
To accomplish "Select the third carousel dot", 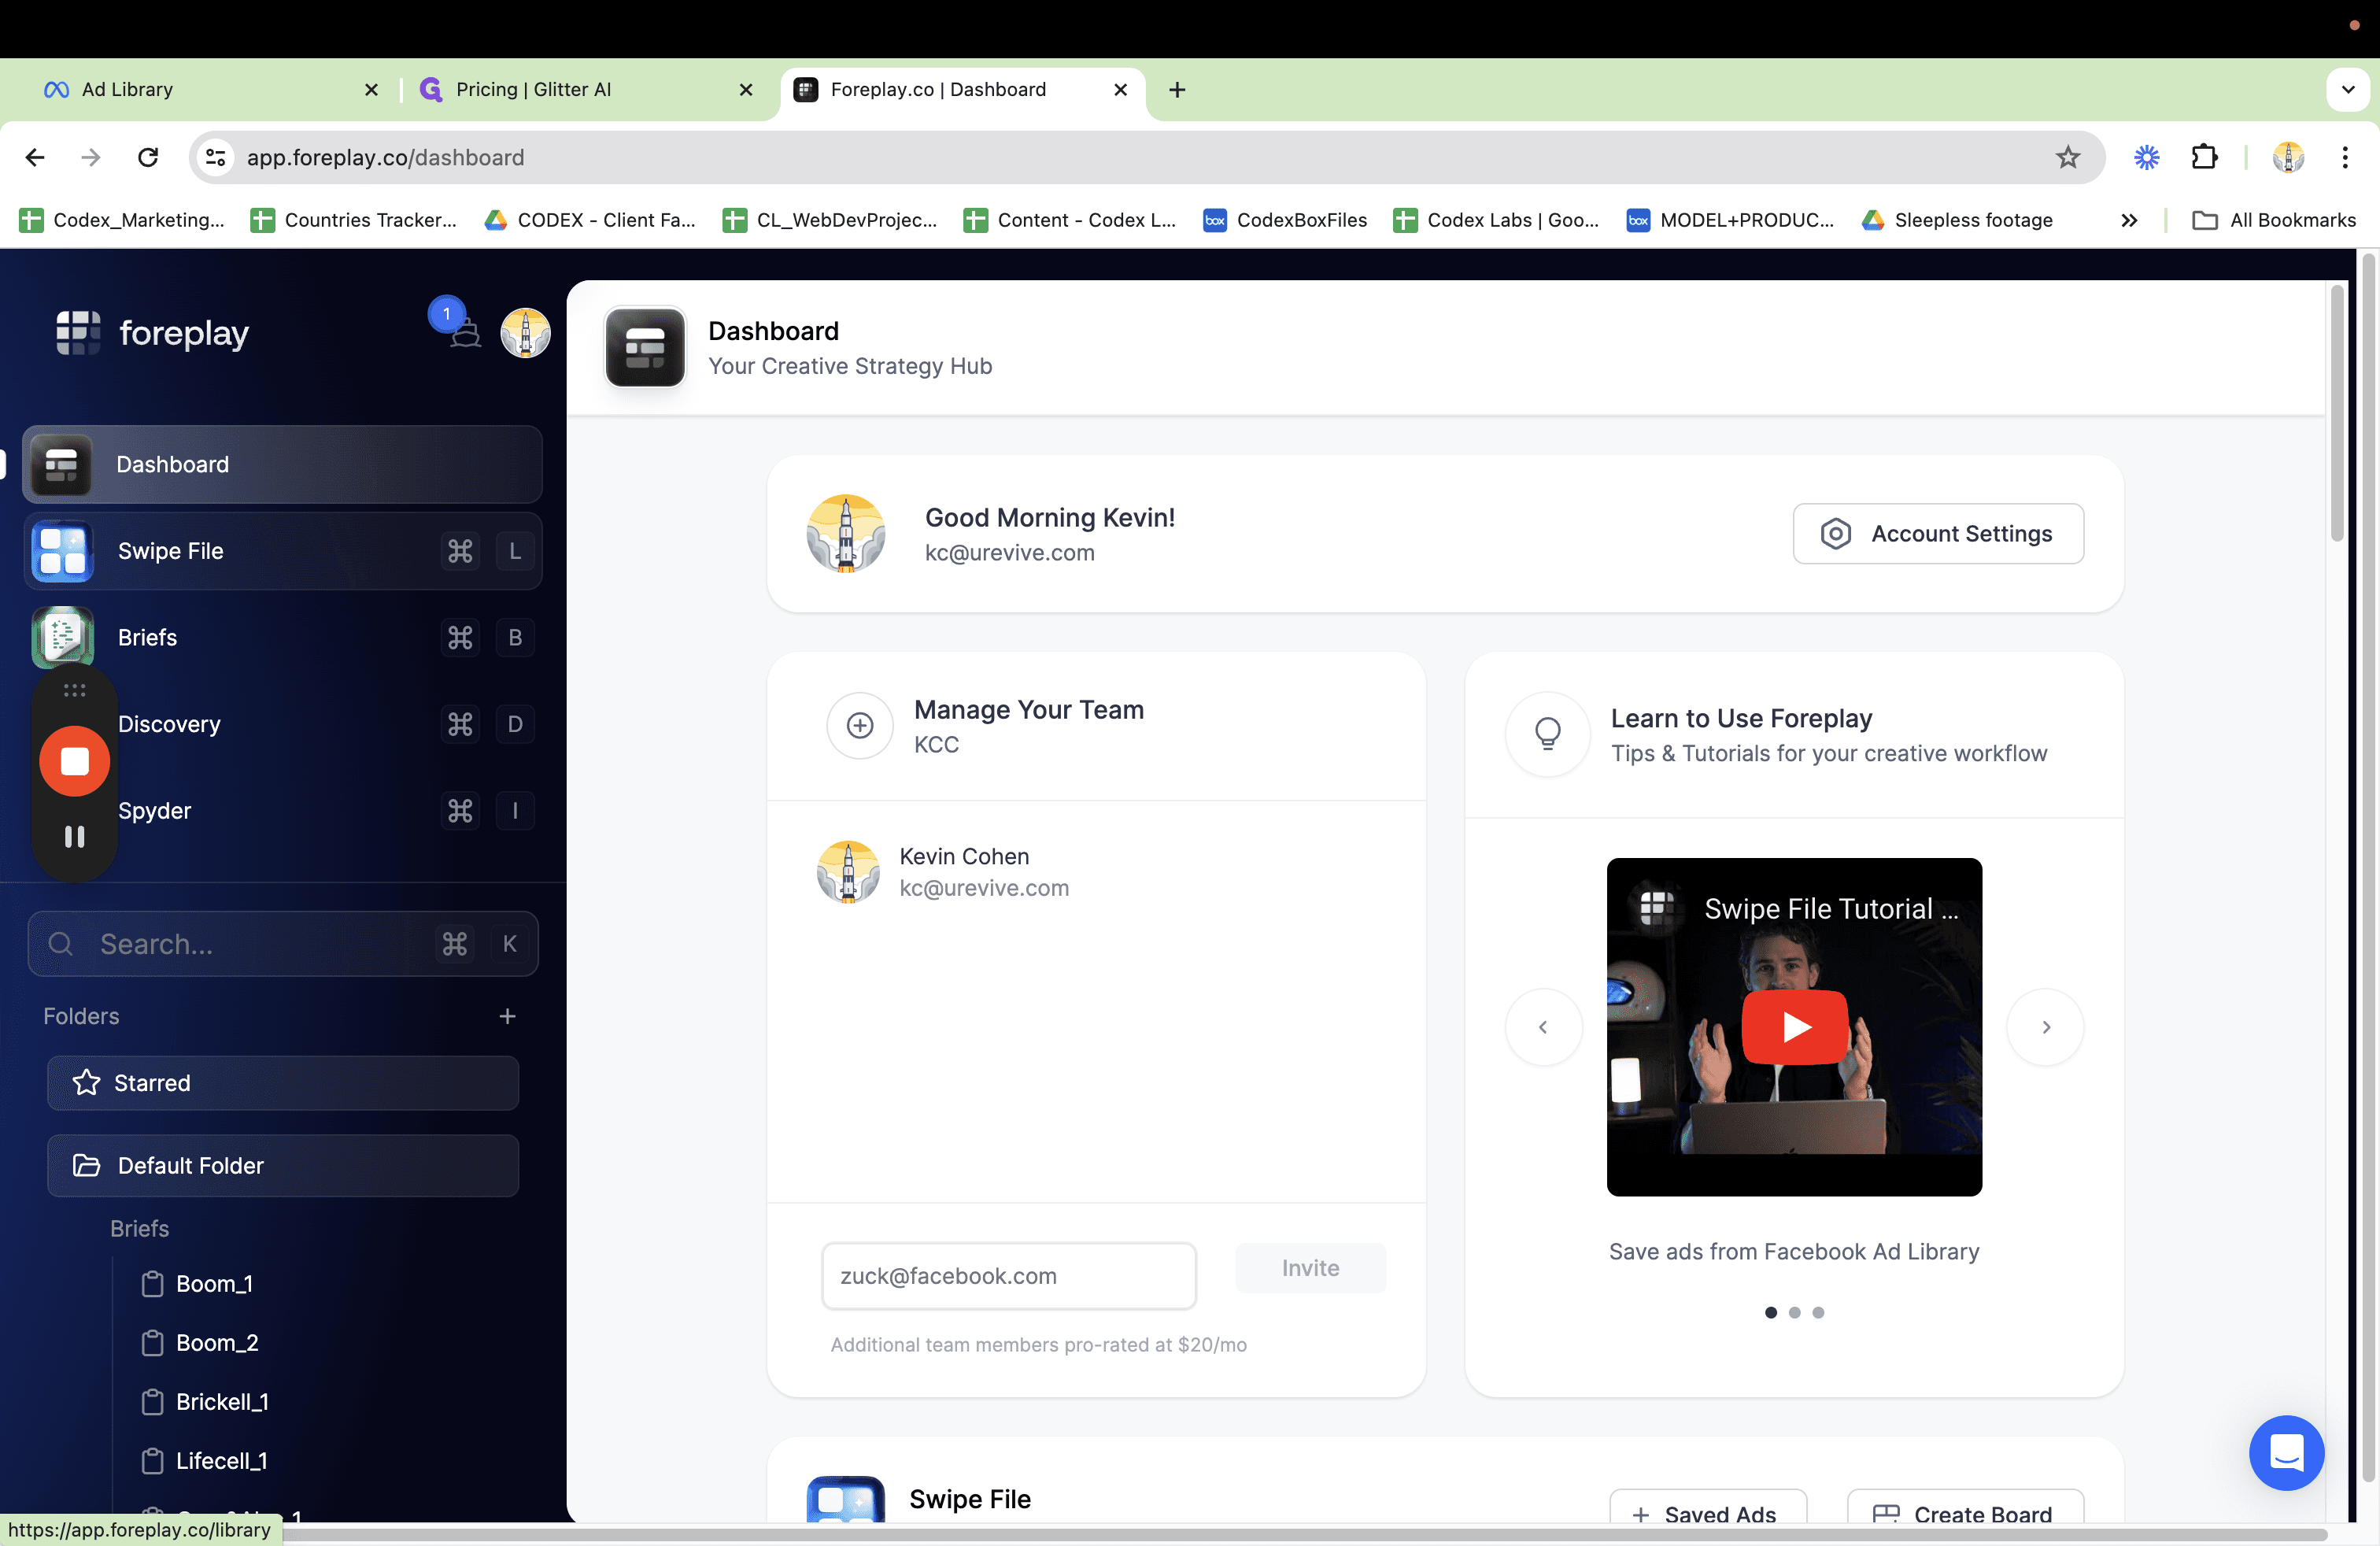I will 1818,1312.
